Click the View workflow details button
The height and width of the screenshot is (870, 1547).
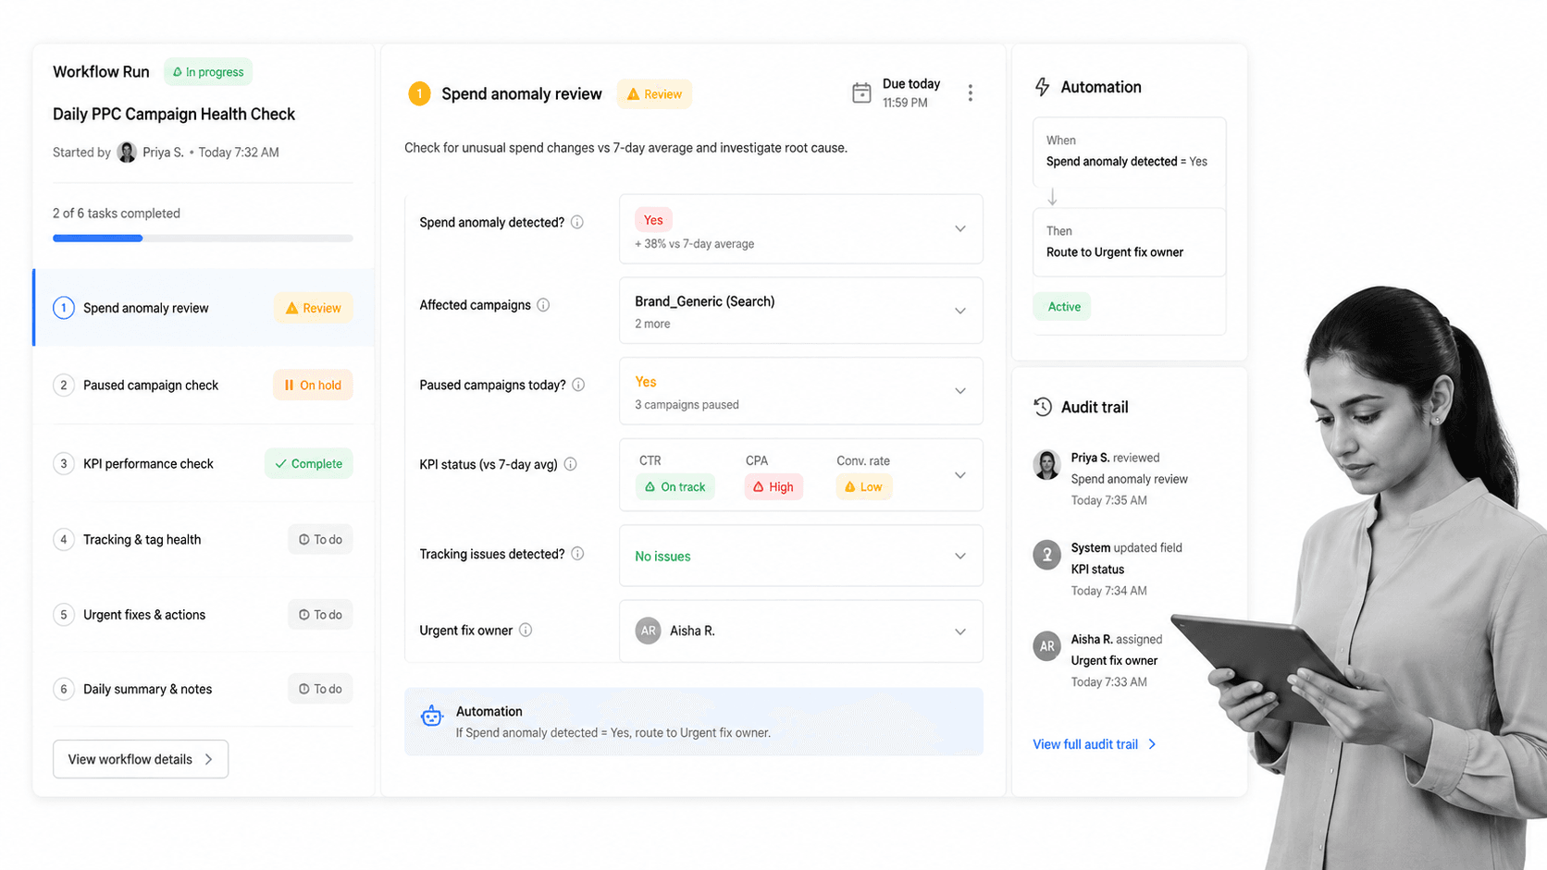pyautogui.click(x=141, y=759)
